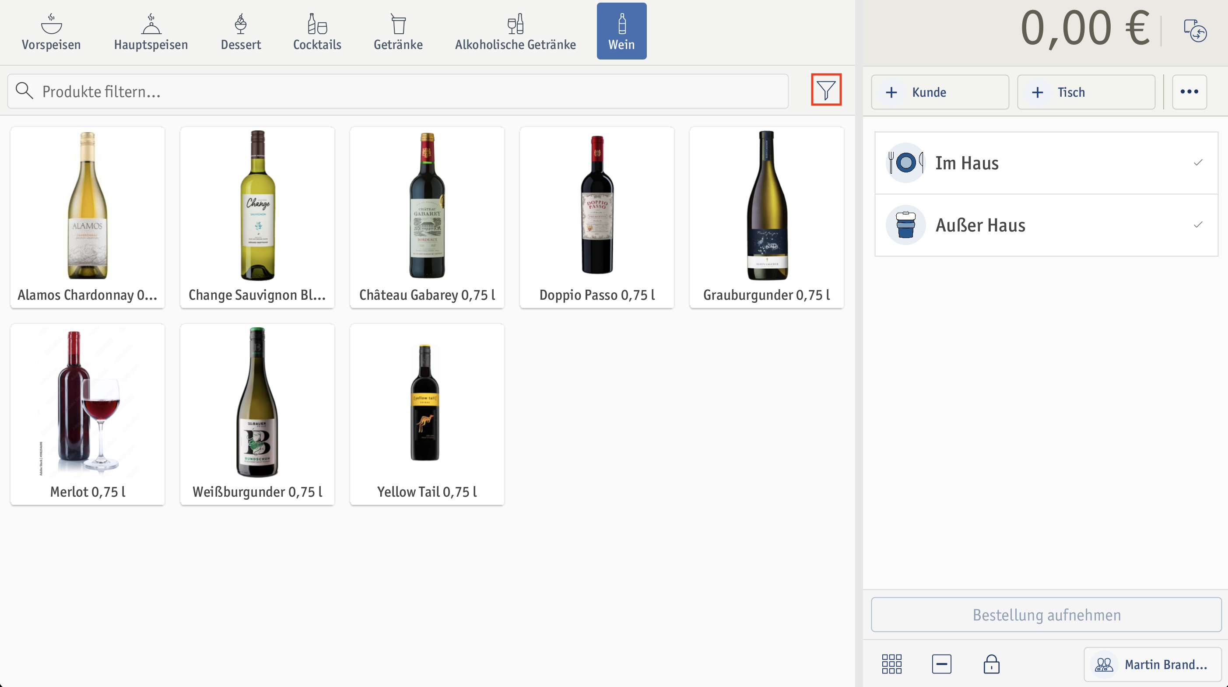Add Merlot 0,75 l to order
1228x687 pixels.
tap(88, 414)
